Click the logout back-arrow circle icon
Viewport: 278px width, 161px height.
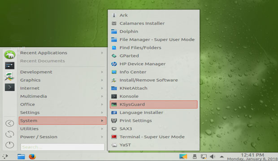[x=9, y=123]
